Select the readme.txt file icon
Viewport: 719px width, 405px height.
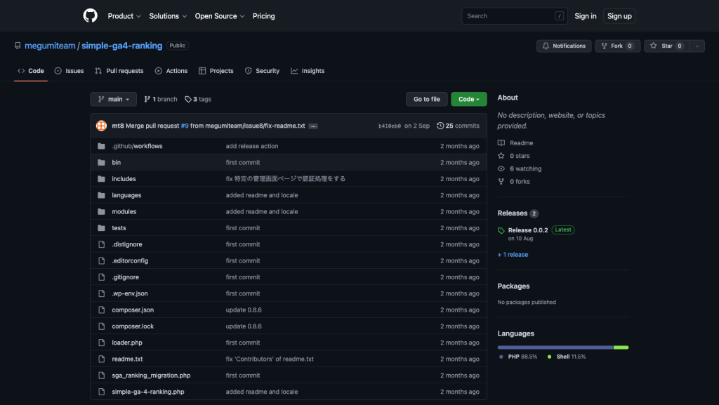pos(101,359)
